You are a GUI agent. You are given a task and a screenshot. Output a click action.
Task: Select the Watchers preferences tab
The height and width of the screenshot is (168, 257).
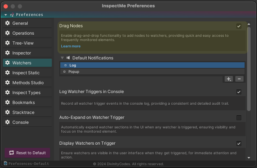(27, 63)
